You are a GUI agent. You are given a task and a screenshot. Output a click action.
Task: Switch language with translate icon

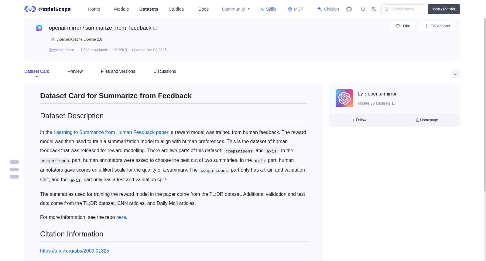pyautogui.click(x=374, y=9)
